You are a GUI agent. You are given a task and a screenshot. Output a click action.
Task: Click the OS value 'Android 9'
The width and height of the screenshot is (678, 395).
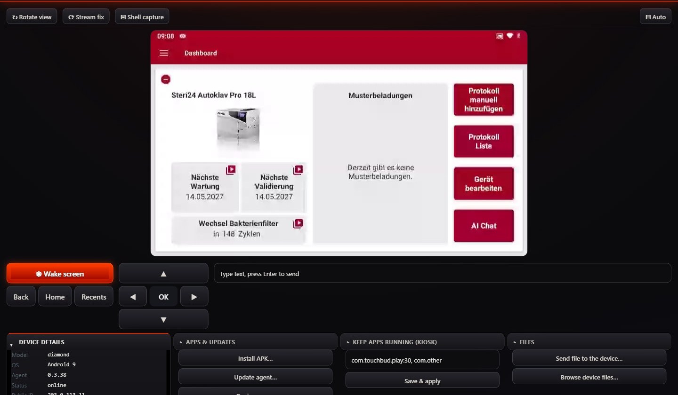62,365
